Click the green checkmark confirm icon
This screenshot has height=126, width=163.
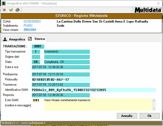point(11,10)
